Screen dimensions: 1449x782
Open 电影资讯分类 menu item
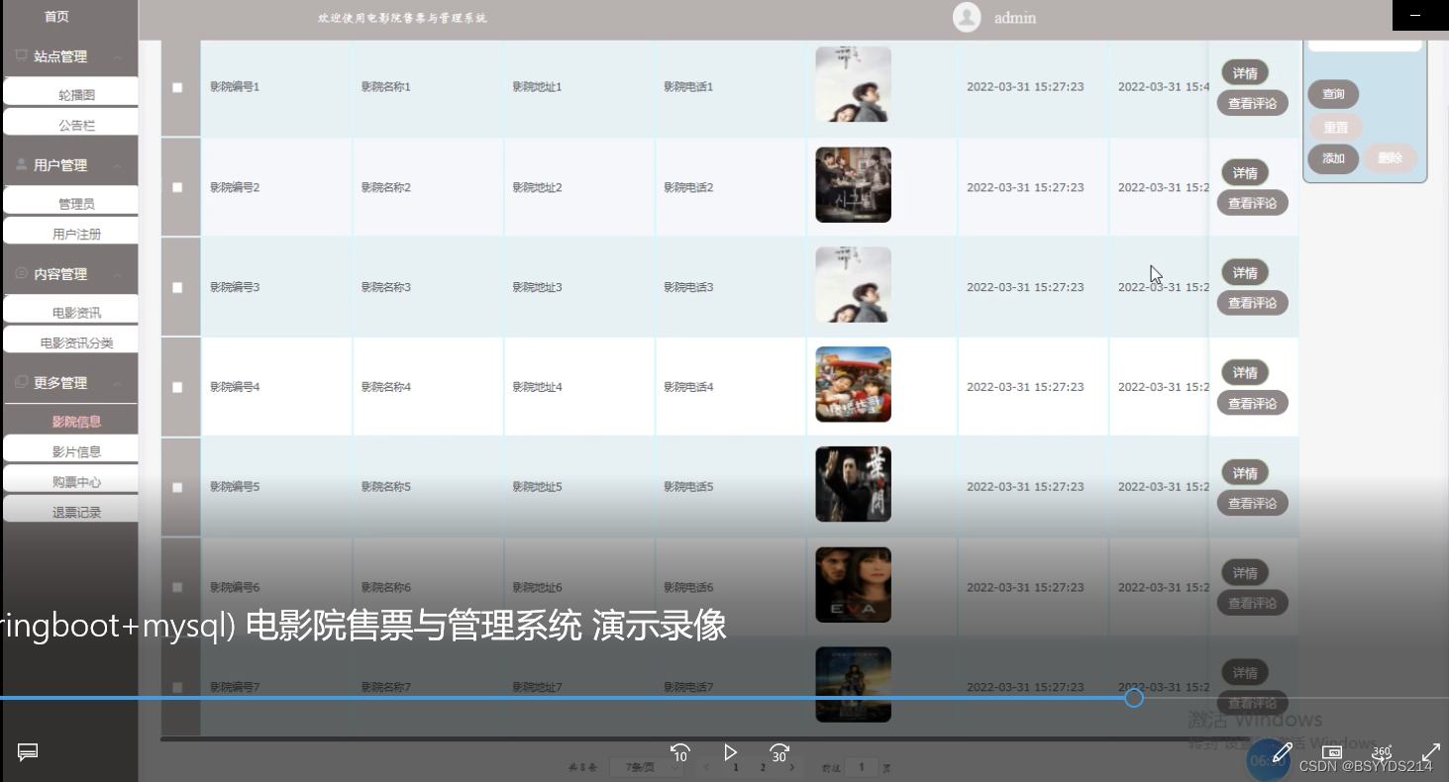(x=70, y=340)
